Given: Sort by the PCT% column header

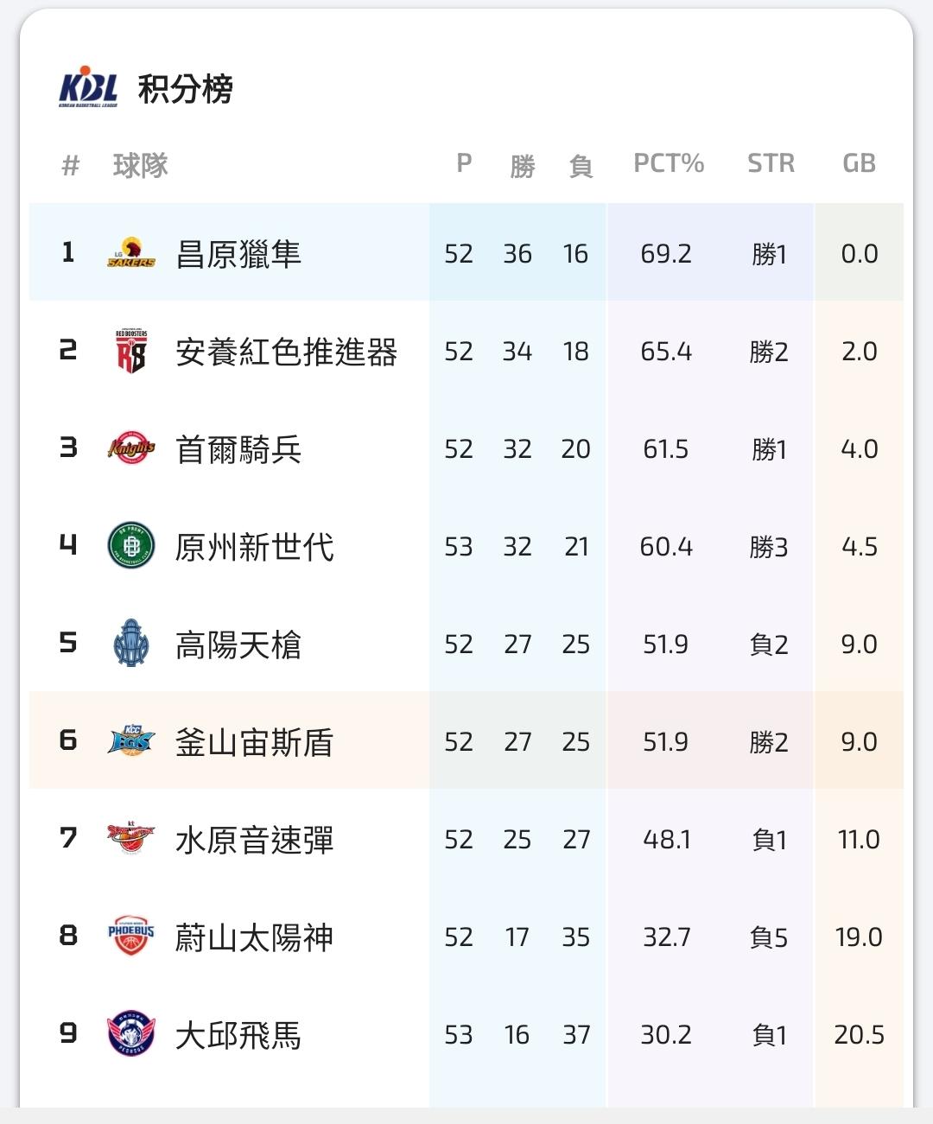Looking at the screenshot, I should [669, 163].
